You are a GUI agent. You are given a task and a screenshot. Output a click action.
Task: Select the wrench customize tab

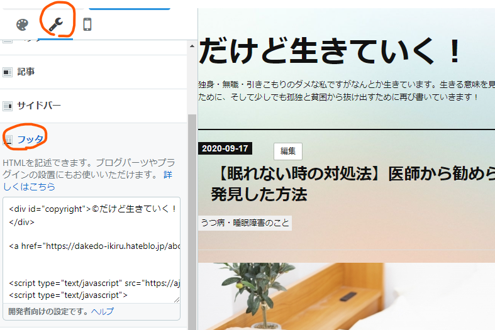[x=56, y=25]
